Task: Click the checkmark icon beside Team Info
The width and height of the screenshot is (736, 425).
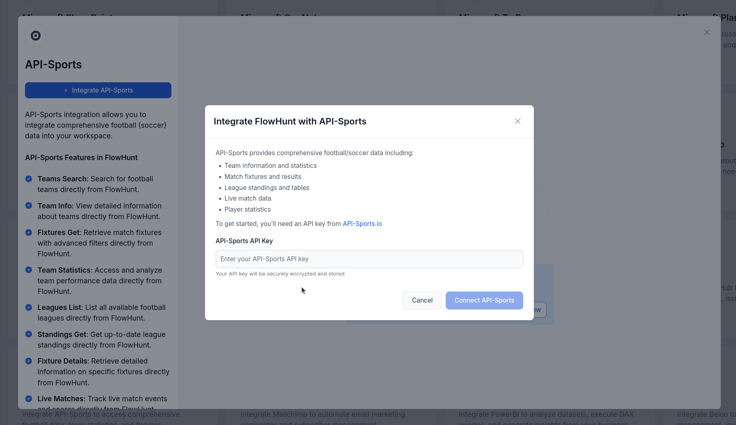Action: 29,206
